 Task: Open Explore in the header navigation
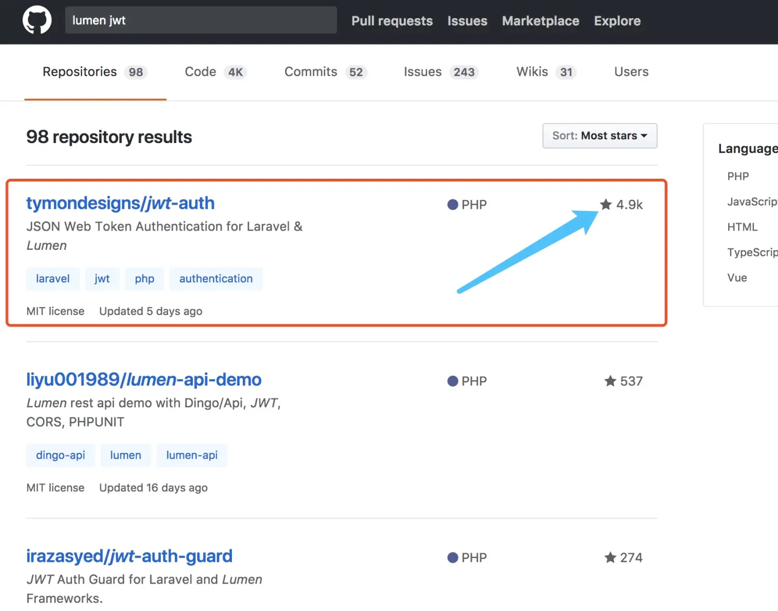(617, 21)
